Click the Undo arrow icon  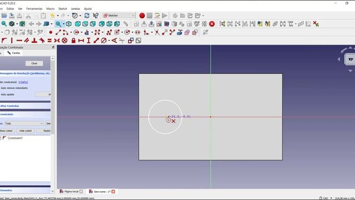point(52,16)
